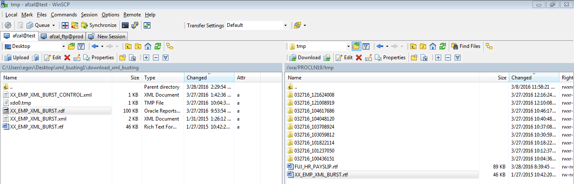The height and width of the screenshot is (184, 574).
Task: Open the terminal console icon
Action: coord(125,25)
